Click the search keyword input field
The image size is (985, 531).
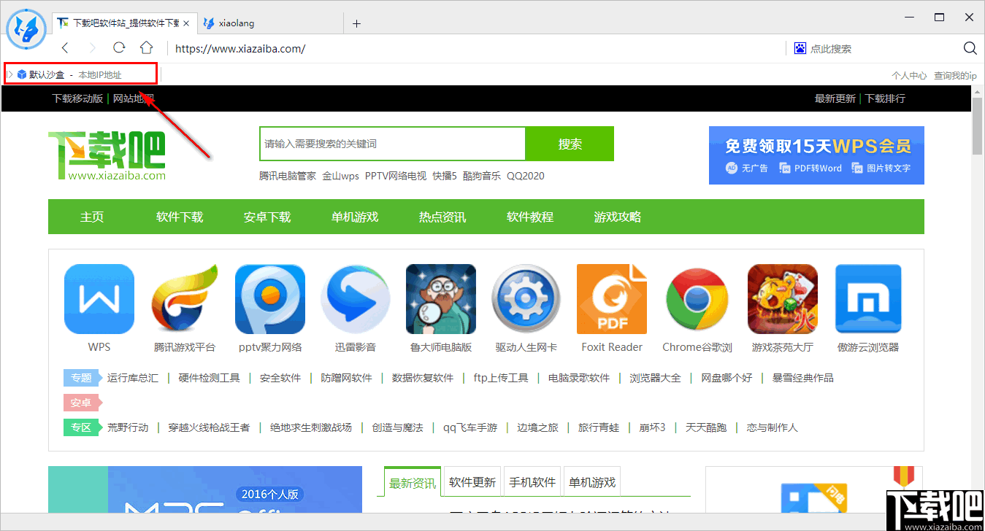pyautogui.click(x=392, y=144)
